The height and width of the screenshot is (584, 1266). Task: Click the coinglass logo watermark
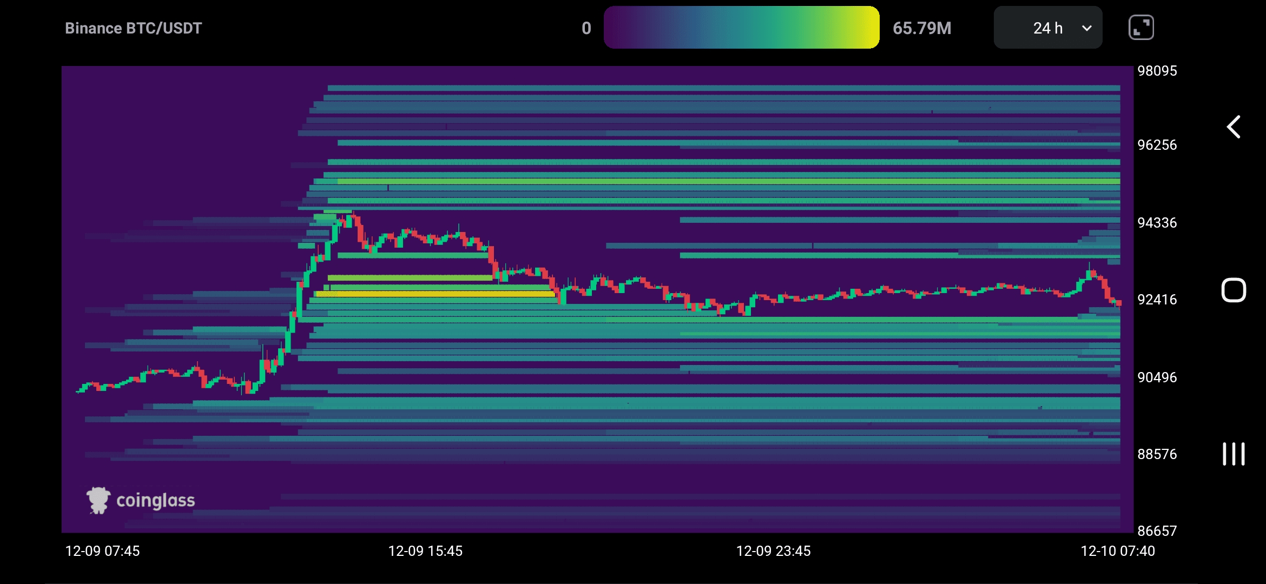(x=98, y=500)
